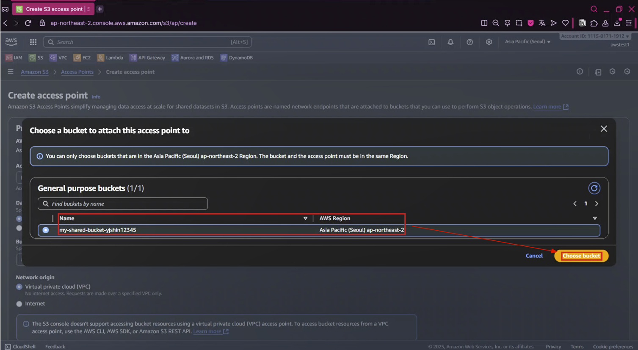Open the page info icon on breadcrumb row
Viewport: 638px width, 350px height.
(580, 72)
